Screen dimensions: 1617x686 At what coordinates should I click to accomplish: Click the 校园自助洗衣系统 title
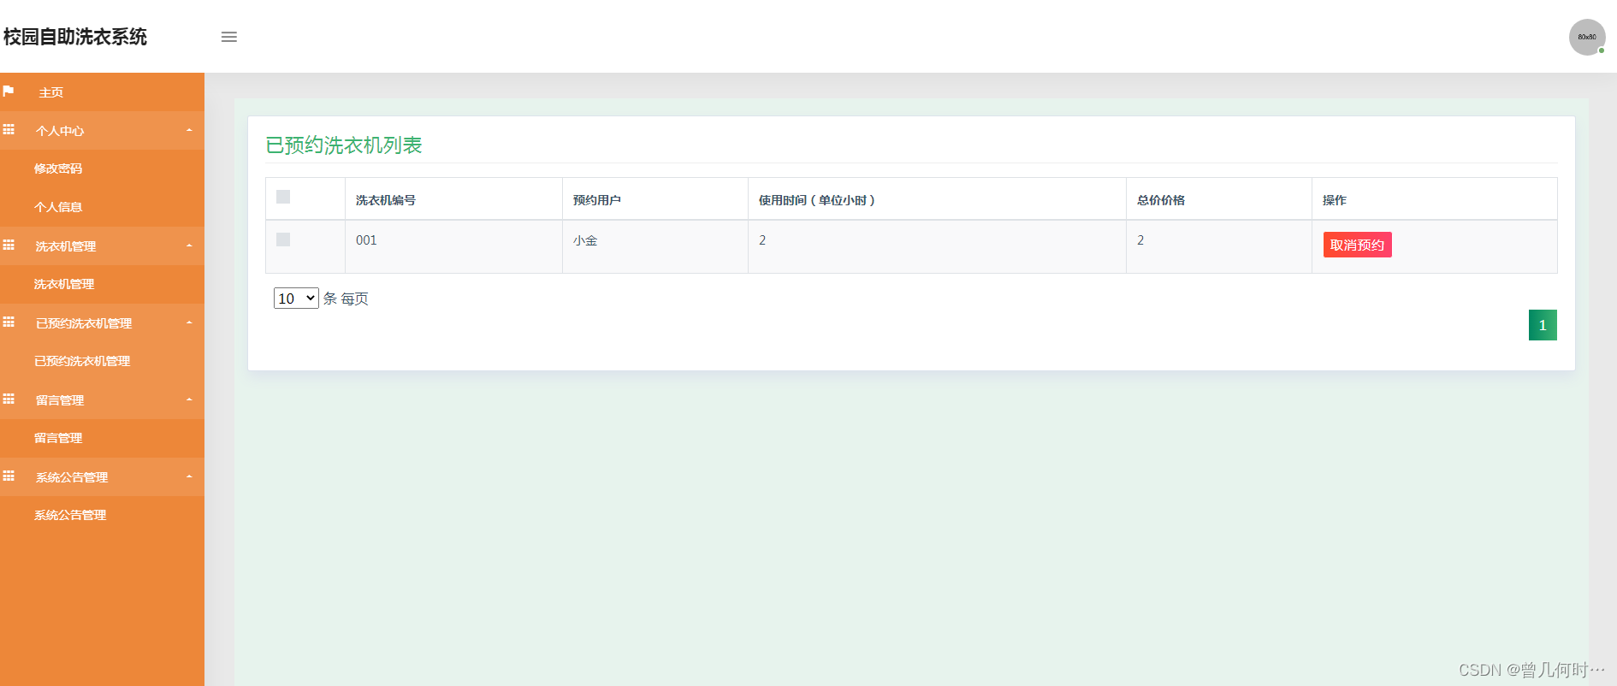point(75,37)
